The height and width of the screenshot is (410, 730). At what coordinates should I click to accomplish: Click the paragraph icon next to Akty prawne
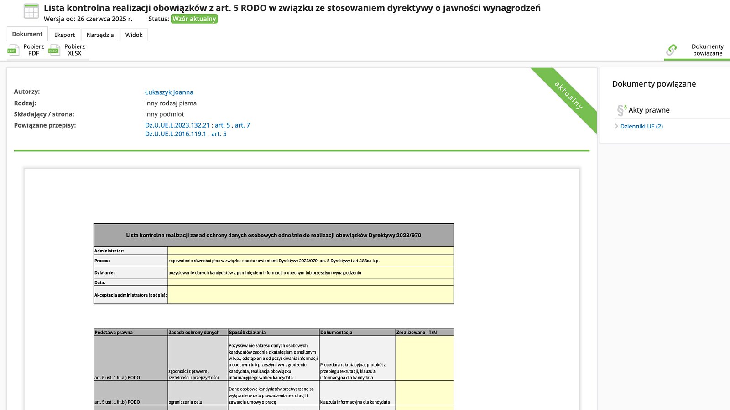tap(621, 110)
